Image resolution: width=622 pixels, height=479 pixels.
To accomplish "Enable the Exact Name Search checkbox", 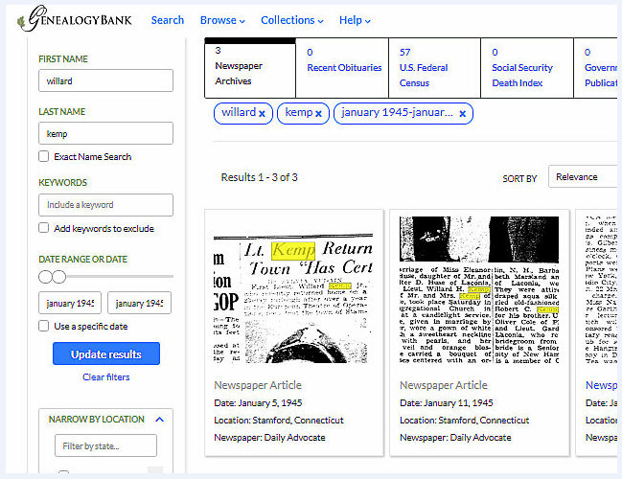I will pos(44,156).
